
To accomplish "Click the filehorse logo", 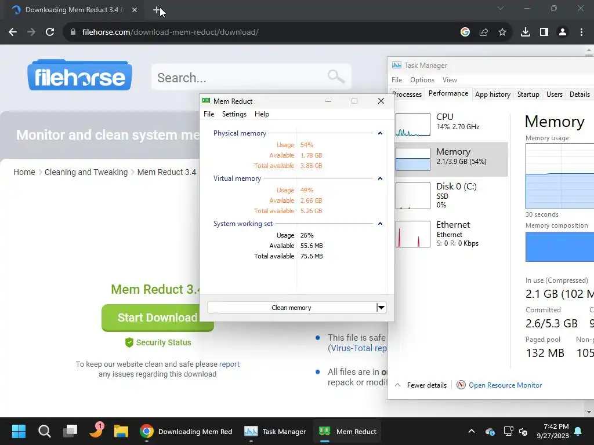I will (79, 75).
